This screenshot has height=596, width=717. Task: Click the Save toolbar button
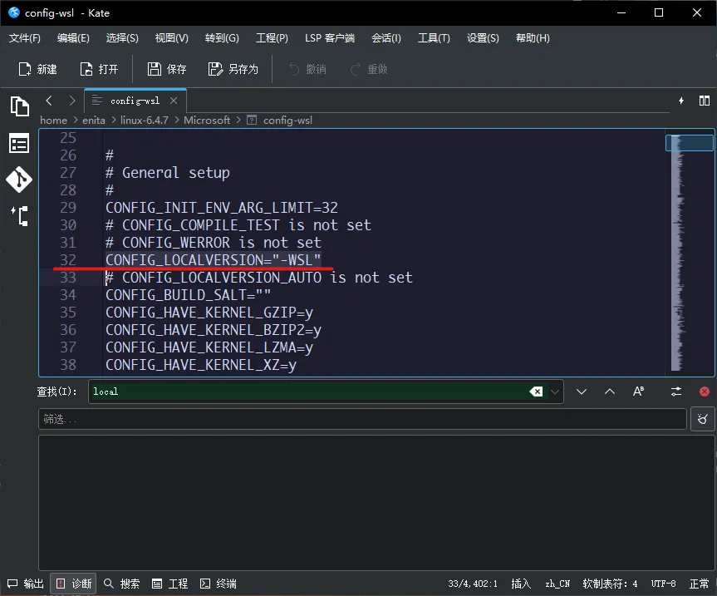[x=167, y=69]
